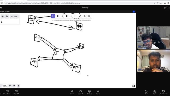Viewport: 170px width, 96px height.
Task: Zoom in with the plus button
Action: click(x=1, y=86)
